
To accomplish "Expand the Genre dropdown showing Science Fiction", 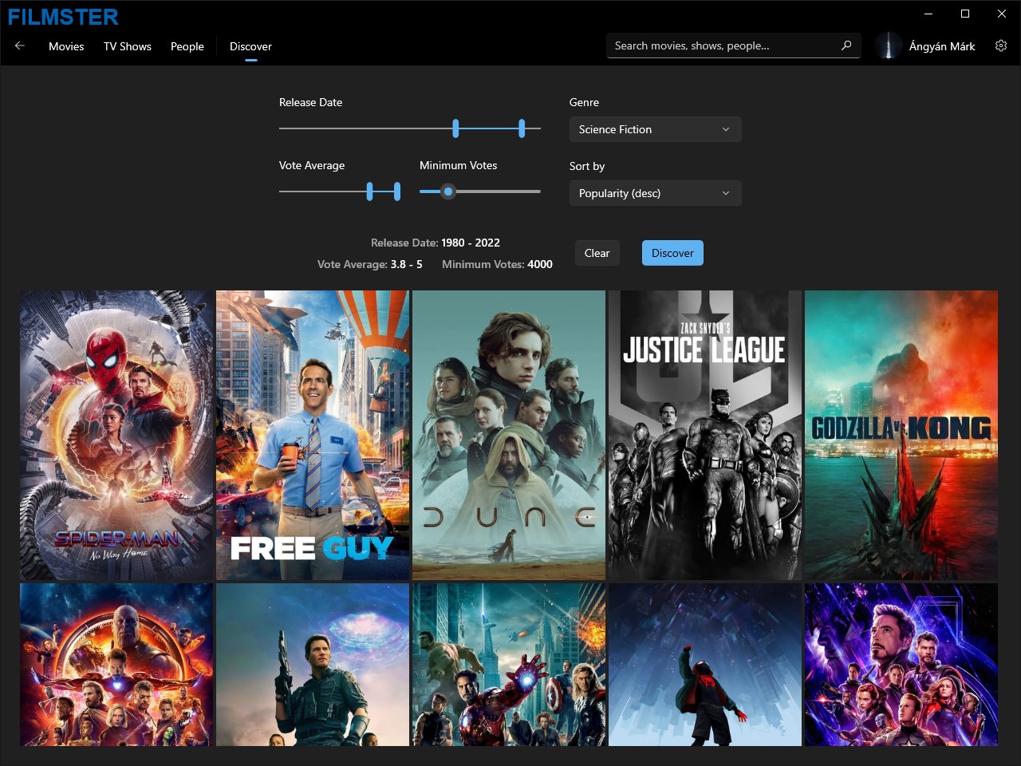I will pos(655,129).
